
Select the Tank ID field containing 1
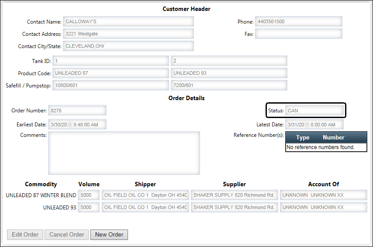tap(111, 61)
